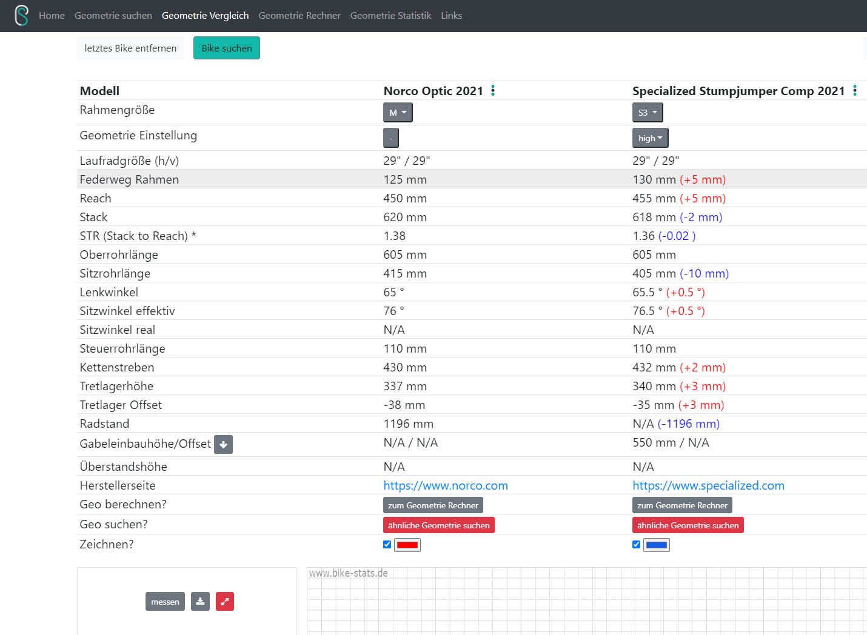Expand Gabeleinbauhöhe/Offset details arrow
Screen dimensions: 867x635
click(223, 445)
